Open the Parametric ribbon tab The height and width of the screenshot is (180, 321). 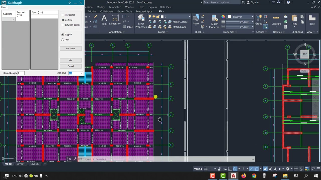tap(115, 7)
